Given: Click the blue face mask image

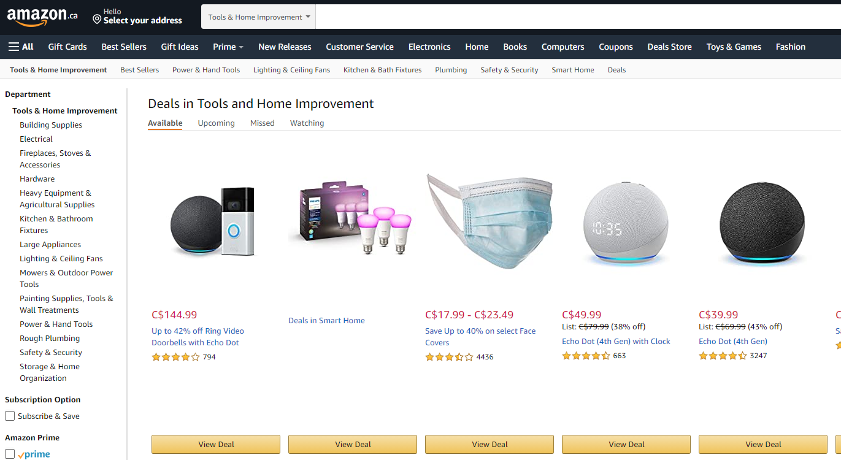Looking at the screenshot, I should tap(489, 221).
